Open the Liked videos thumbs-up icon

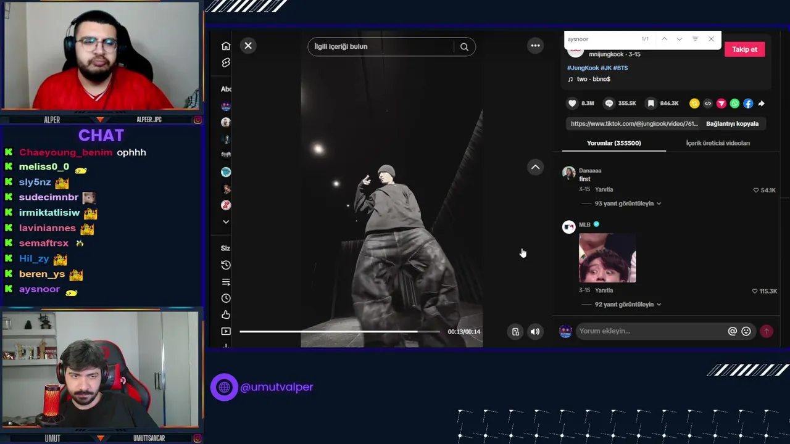click(226, 314)
